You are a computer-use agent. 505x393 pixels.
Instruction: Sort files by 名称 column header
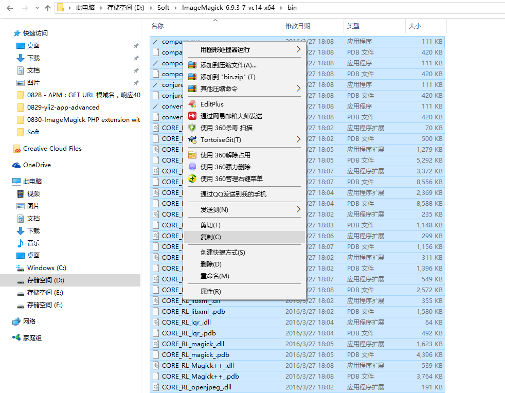pos(215,26)
